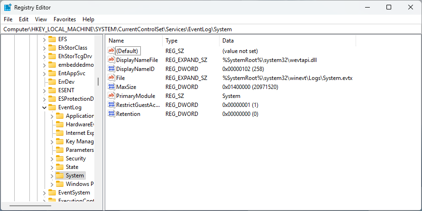This screenshot has width=422, height=211.
Task: Click the tree pane vertical scrollbar thumb
Action: [98, 81]
